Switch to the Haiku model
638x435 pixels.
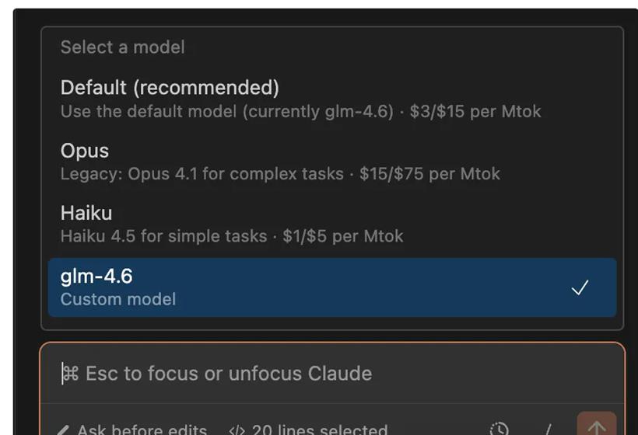[86, 213]
